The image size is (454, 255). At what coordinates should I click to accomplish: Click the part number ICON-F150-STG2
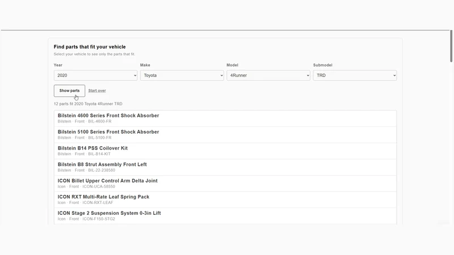pos(99,219)
